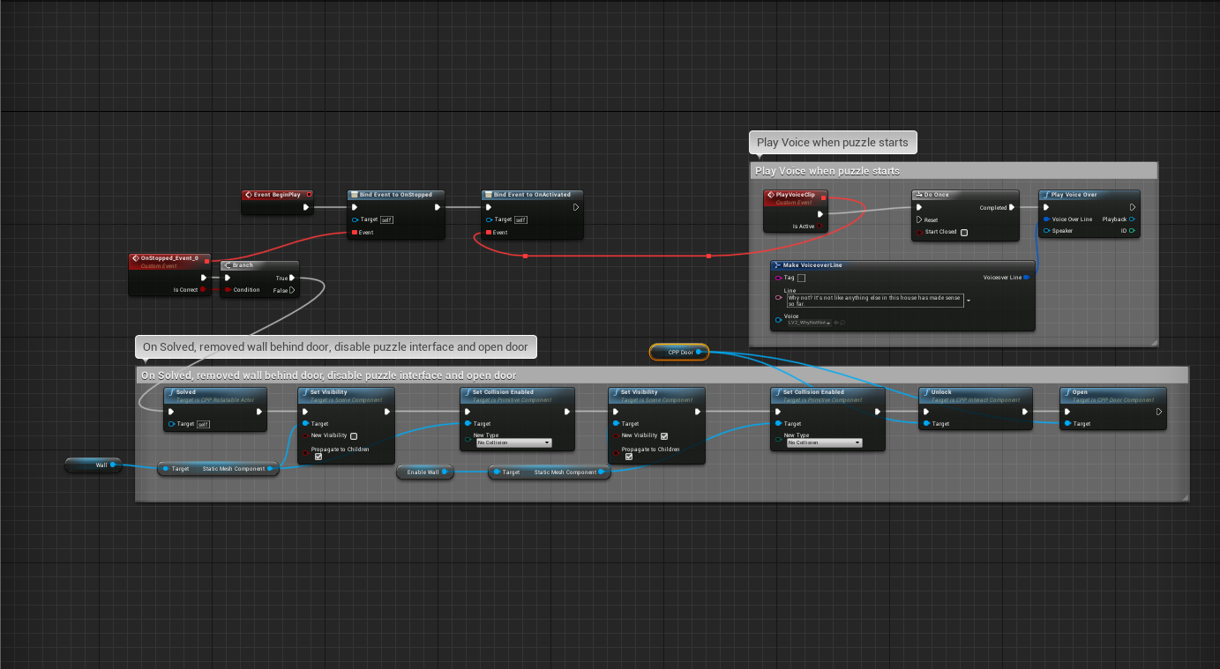Select the Enable Wall variable node
1220x669 pixels.
(x=423, y=472)
